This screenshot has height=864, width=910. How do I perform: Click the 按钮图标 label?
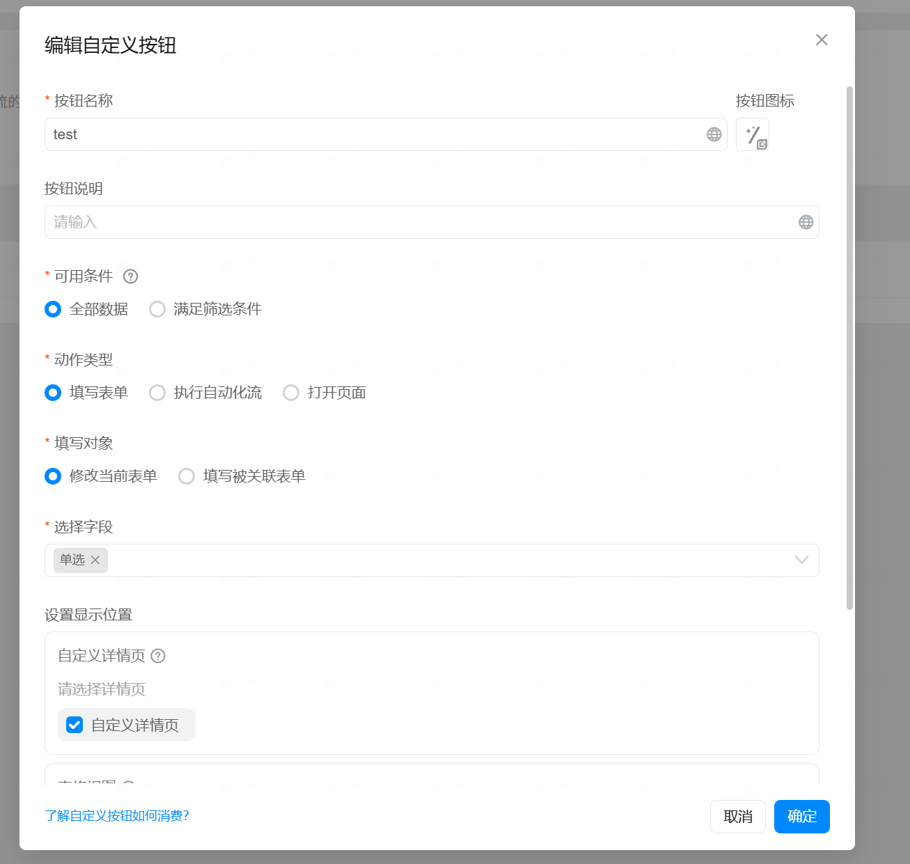pyautogui.click(x=765, y=101)
